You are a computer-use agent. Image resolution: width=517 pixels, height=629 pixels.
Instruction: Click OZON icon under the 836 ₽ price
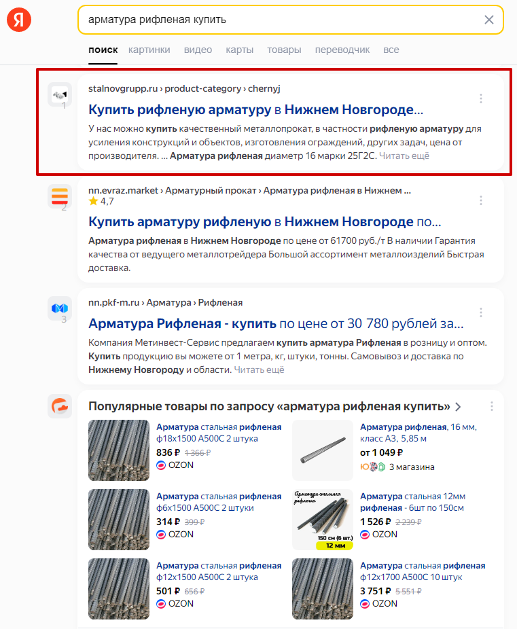pyautogui.click(x=161, y=465)
